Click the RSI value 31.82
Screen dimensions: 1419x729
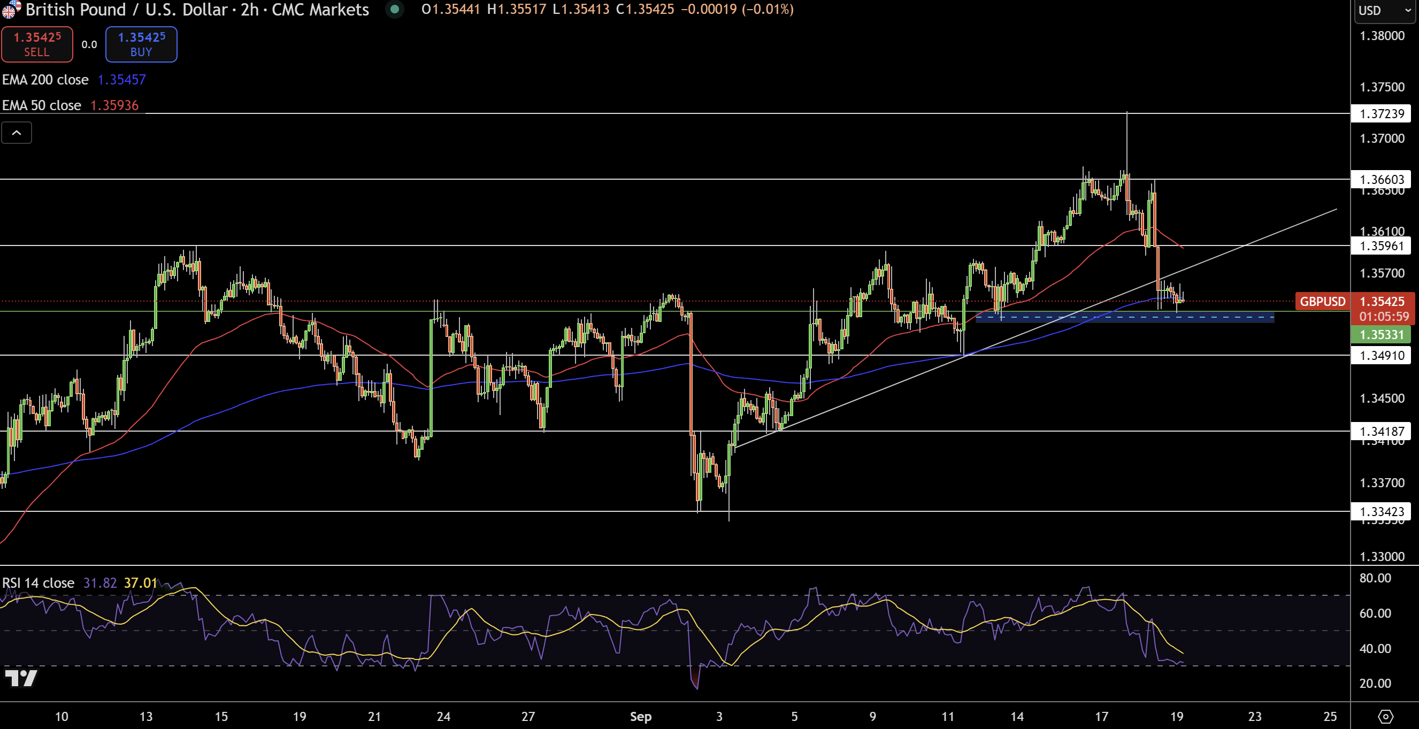pos(99,583)
